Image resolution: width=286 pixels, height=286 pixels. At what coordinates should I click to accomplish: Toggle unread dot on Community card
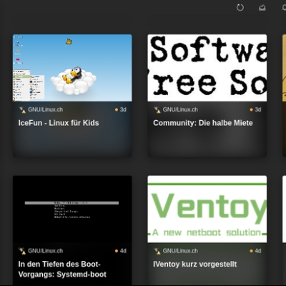[x=251, y=109]
